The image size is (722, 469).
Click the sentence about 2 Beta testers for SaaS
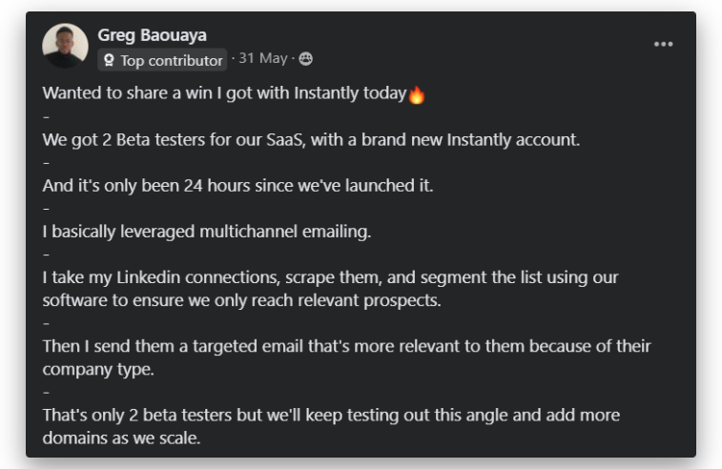click(311, 139)
